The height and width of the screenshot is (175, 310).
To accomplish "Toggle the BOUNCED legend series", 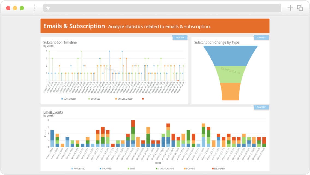I will coord(94,99).
